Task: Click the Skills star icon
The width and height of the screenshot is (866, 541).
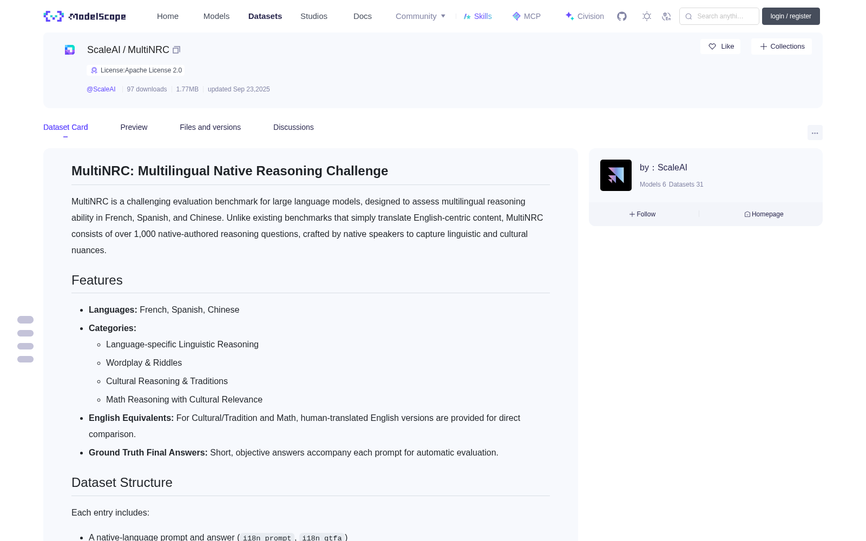Action: coord(467,16)
